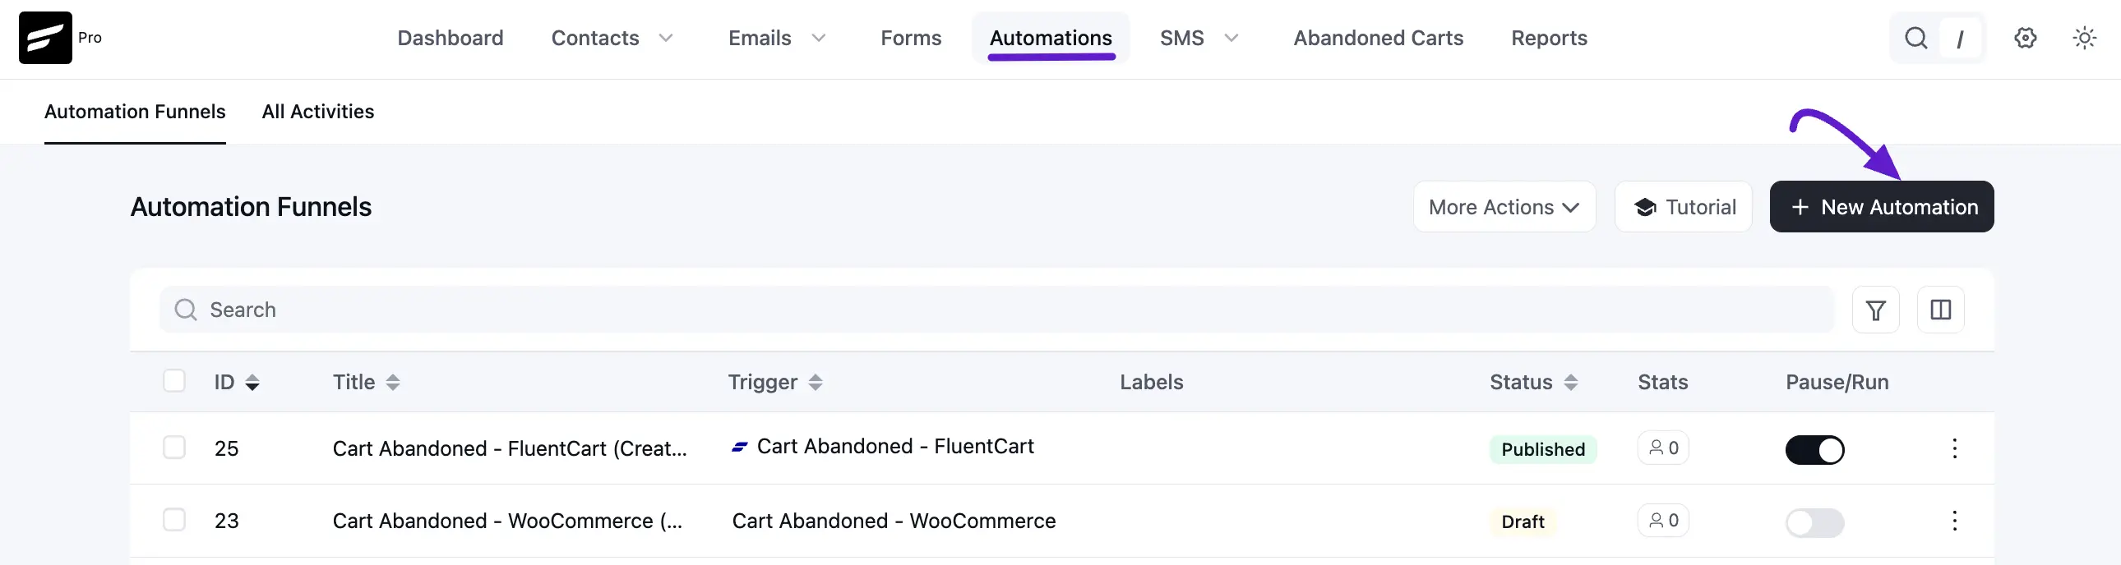Viewport: 2121px width, 565px height.
Task: Select checkbox for automation ID 23
Action: (173, 520)
